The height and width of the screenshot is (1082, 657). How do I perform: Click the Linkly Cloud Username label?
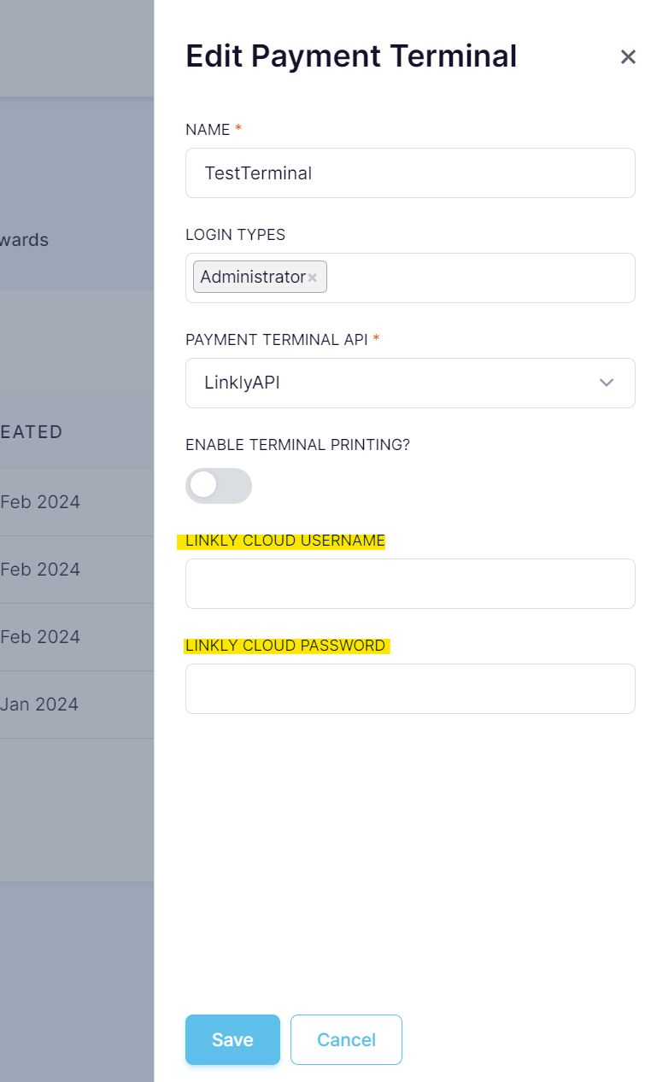click(285, 541)
